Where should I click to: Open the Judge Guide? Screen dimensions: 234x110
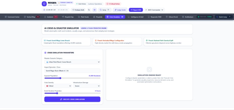pos(120,10)
